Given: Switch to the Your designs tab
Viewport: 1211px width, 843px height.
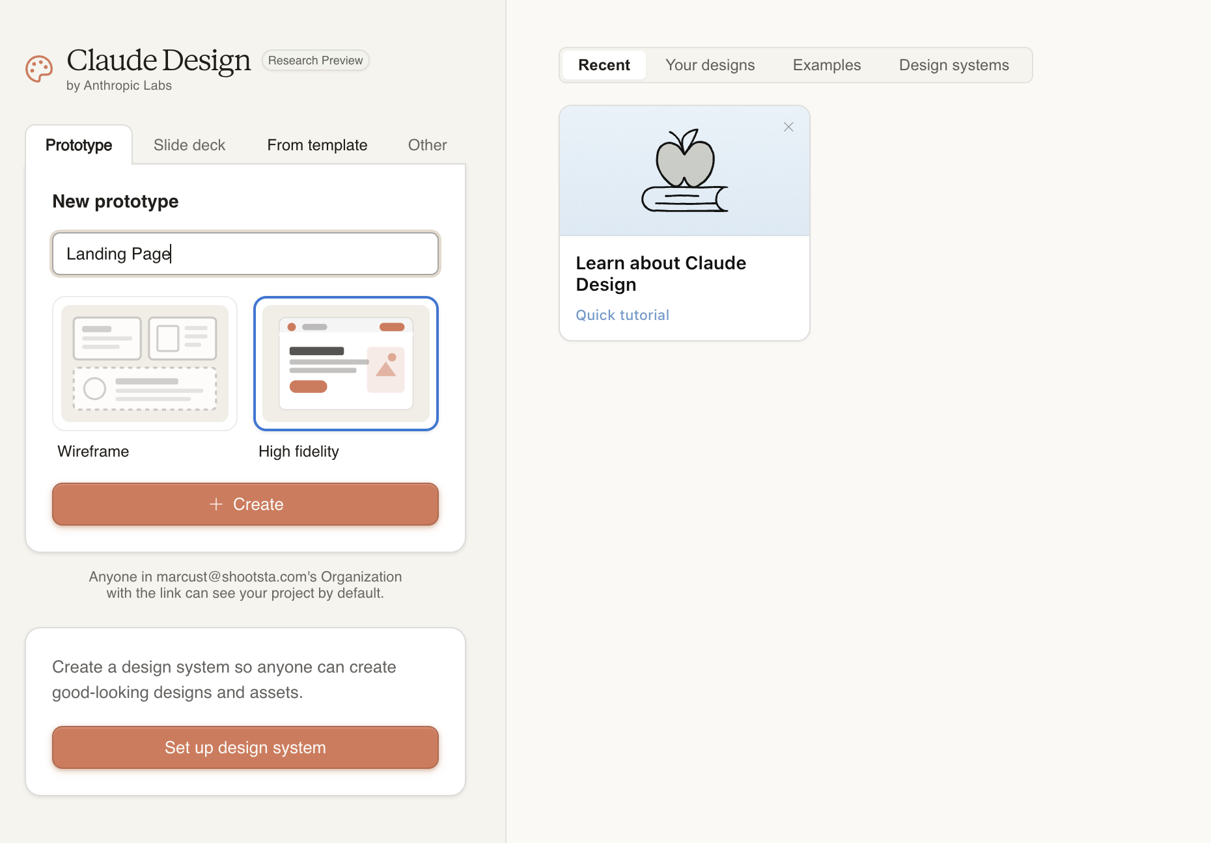Looking at the screenshot, I should (x=710, y=65).
